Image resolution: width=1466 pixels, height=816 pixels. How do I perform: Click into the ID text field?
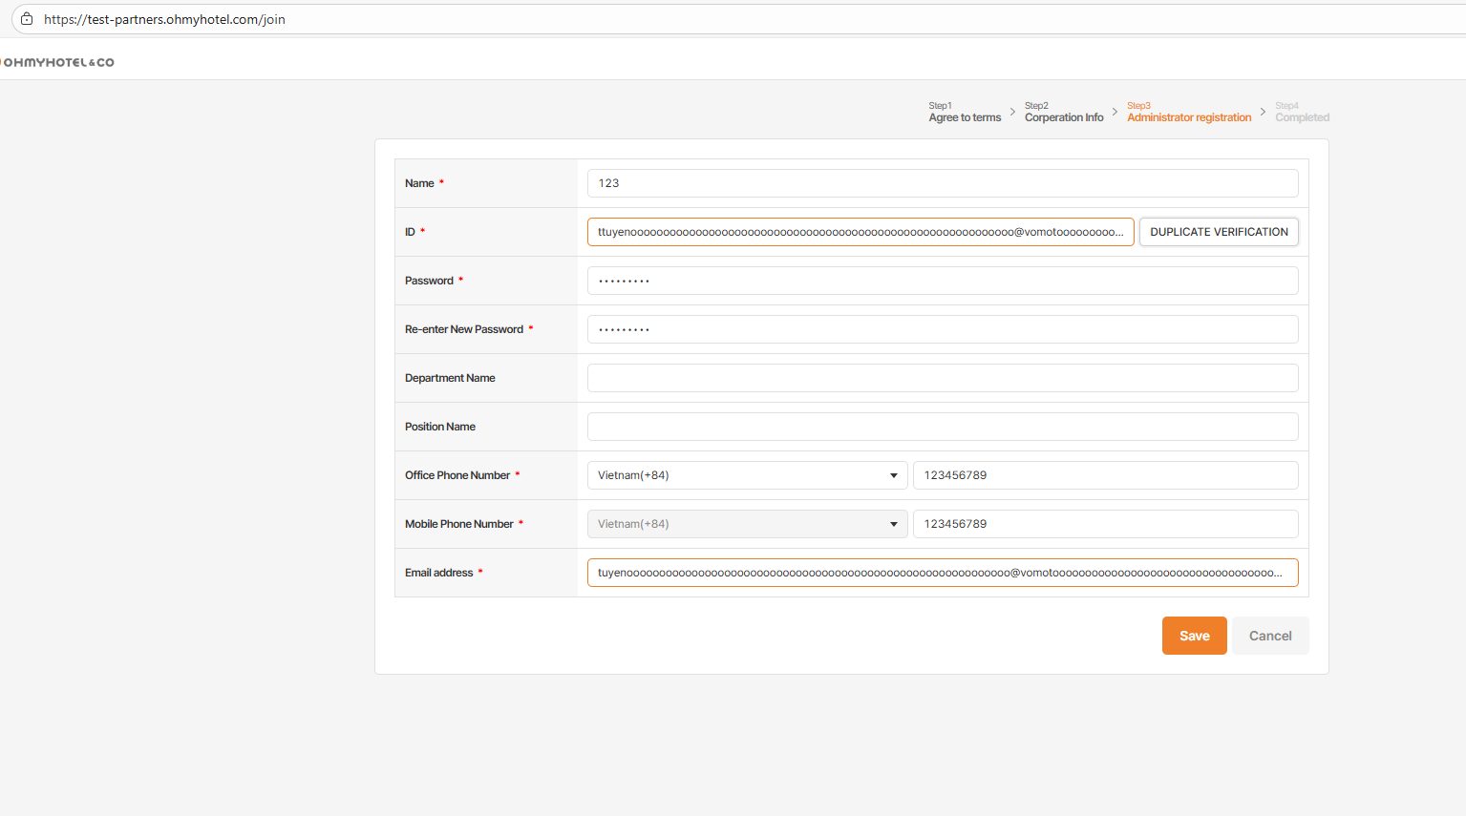[860, 232]
